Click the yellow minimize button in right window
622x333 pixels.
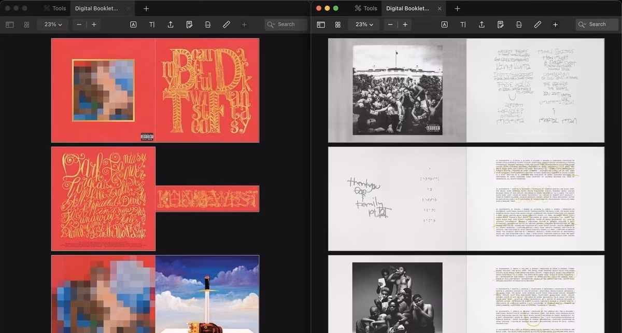pyautogui.click(x=327, y=8)
